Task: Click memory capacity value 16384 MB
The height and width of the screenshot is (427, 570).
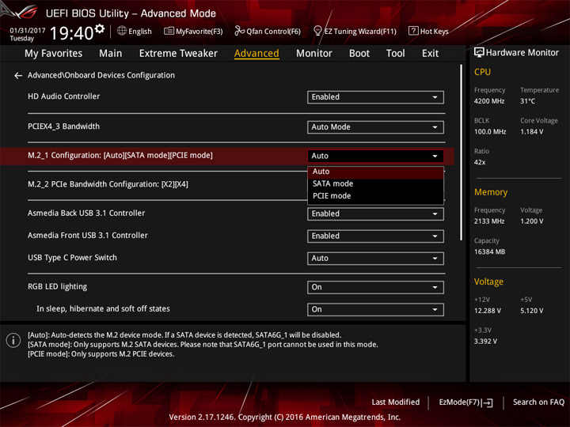Action: (489, 252)
